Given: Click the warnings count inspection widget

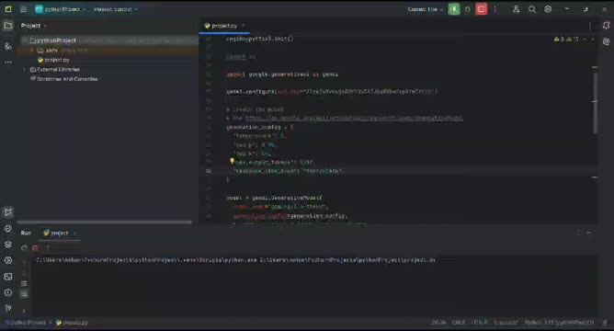Looking at the screenshot, I should [566, 40].
